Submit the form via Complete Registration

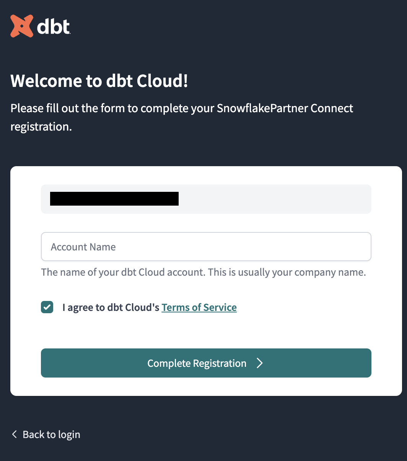pyautogui.click(x=206, y=363)
